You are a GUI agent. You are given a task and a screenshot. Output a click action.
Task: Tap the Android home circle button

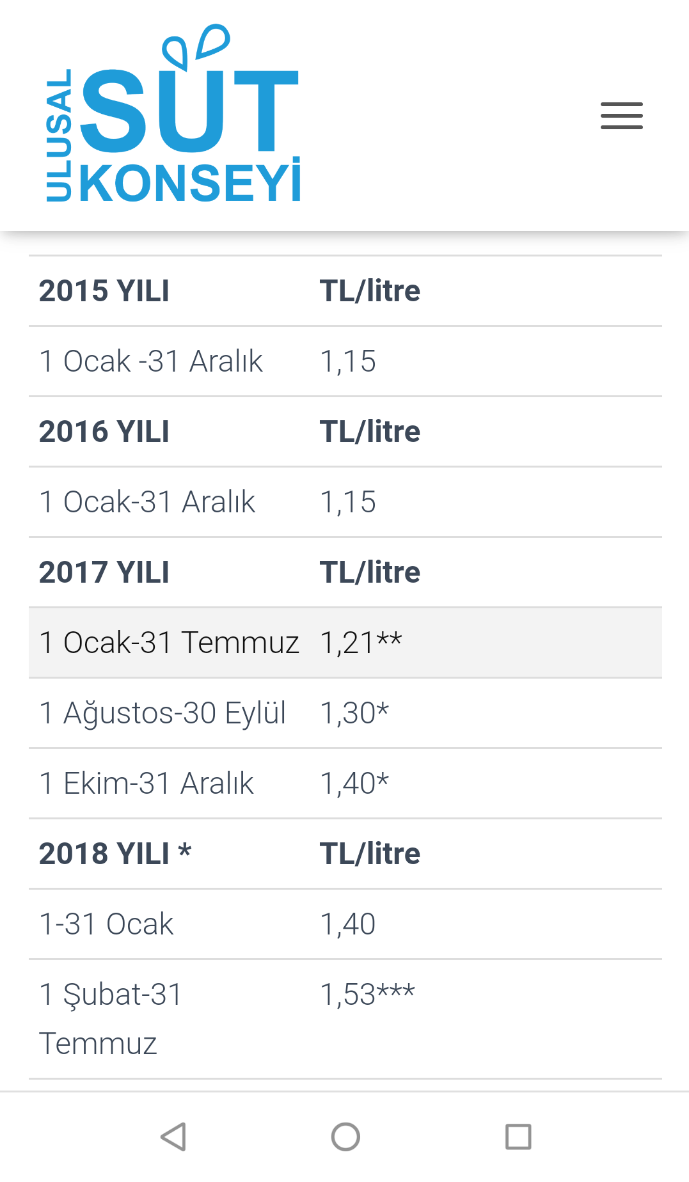pos(345,1137)
